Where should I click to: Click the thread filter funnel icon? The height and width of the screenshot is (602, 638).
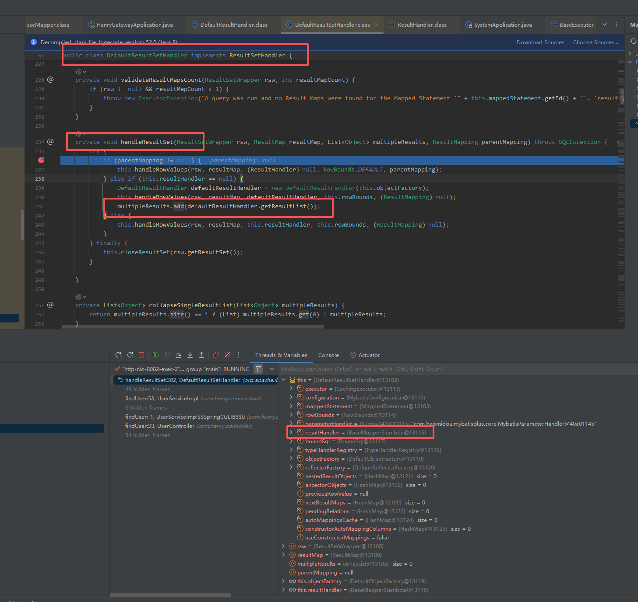[259, 369]
